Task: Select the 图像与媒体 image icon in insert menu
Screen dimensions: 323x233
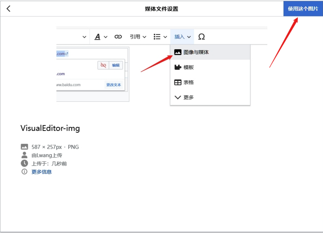Action: pos(178,52)
